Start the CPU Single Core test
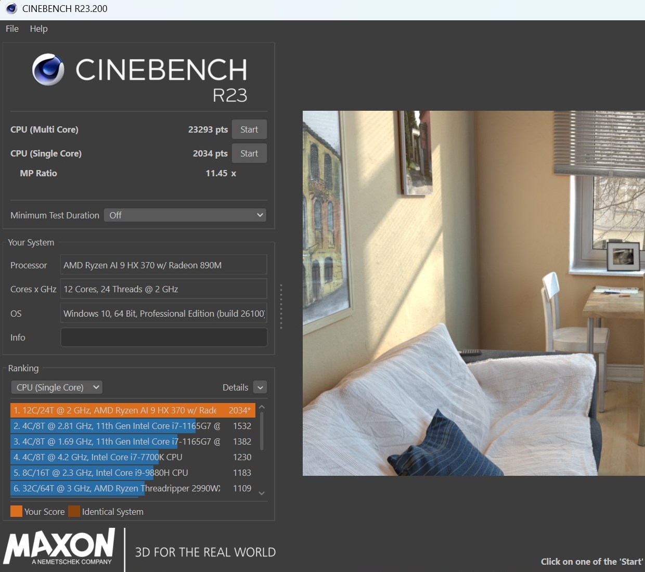The width and height of the screenshot is (645, 572). click(249, 153)
